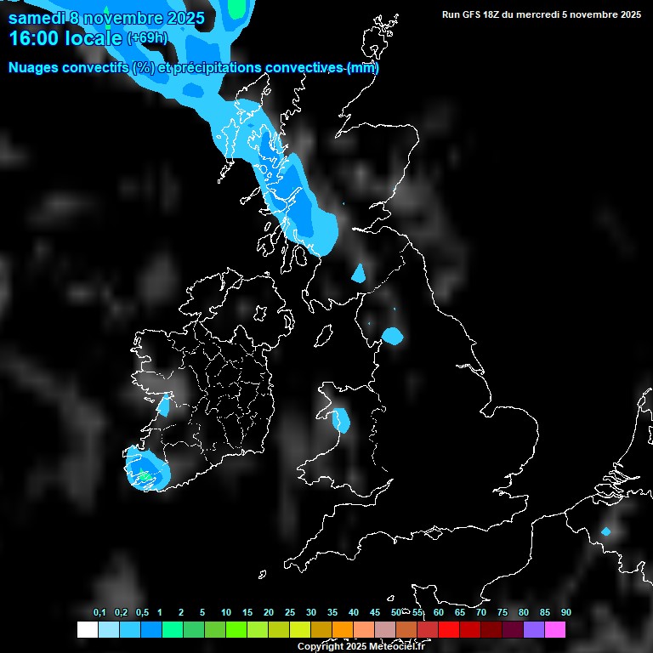
Task: Pick the purple 85 legend color
Action: point(533,630)
